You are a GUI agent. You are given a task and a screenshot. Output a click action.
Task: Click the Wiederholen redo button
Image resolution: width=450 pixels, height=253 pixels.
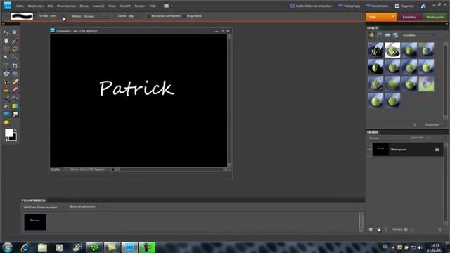(x=377, y=6)
